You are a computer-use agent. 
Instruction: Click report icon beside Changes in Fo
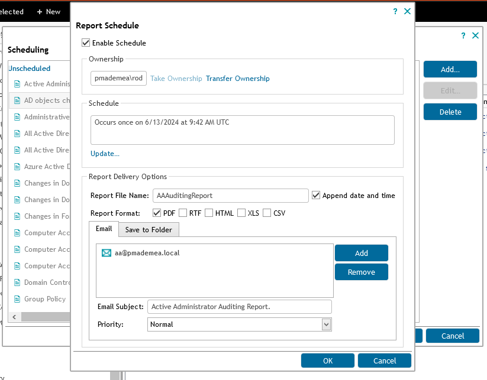17,216
